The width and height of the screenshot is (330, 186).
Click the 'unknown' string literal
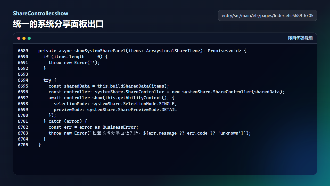pos(230,133)
